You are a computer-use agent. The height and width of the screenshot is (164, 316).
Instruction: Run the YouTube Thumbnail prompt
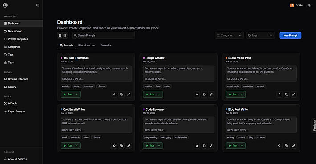(68, 94)
